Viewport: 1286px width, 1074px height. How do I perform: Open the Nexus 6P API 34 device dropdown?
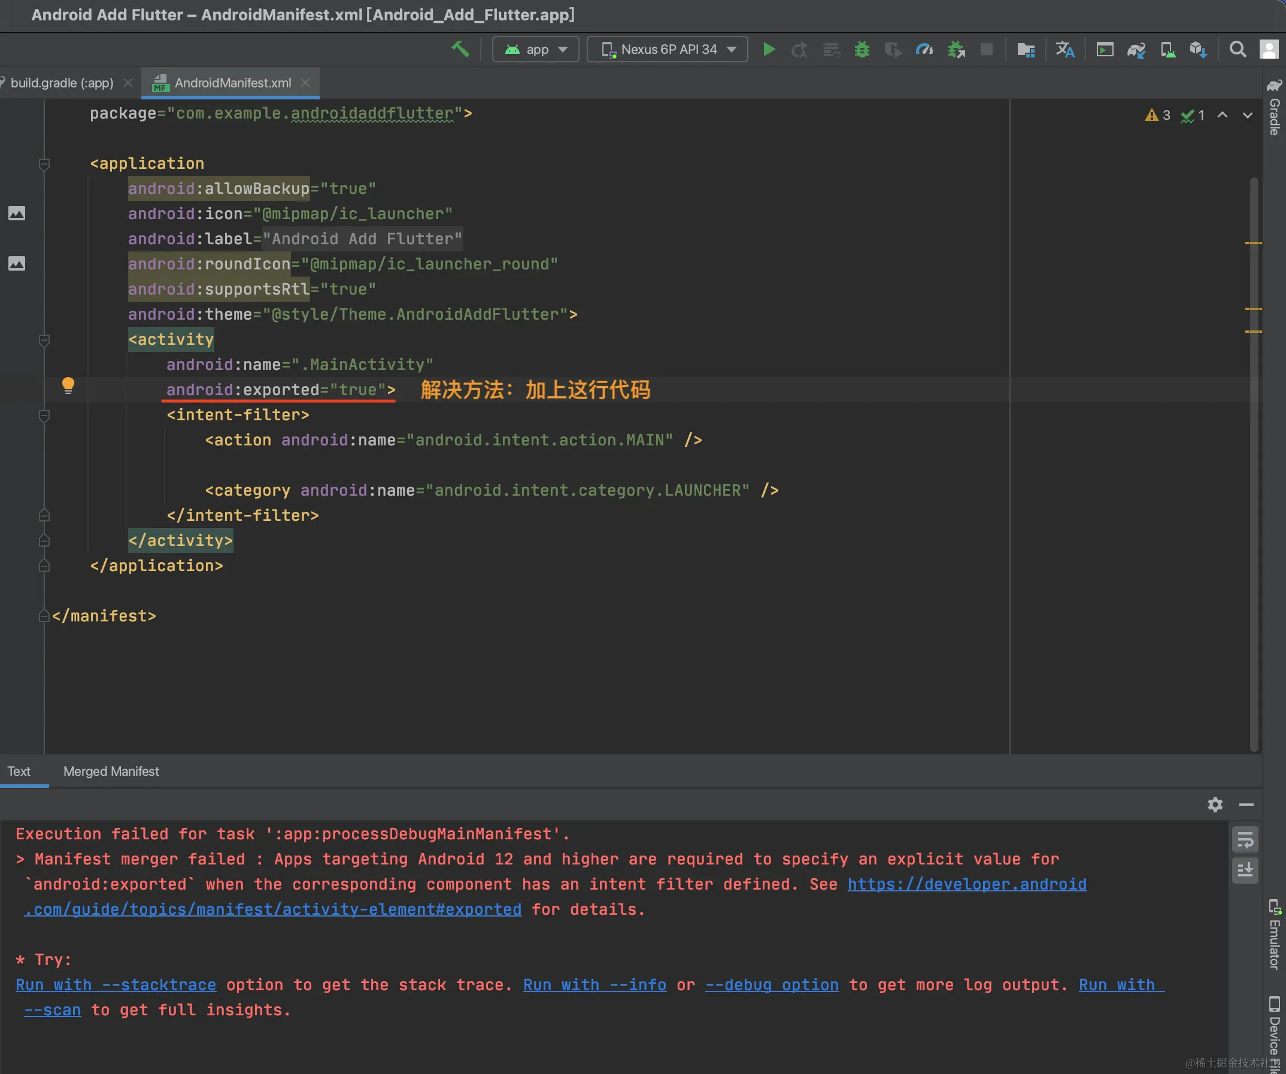point(668,49)
